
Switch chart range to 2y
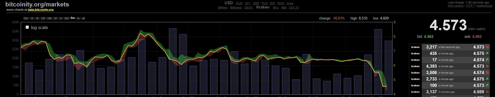pyautogui.click(x=78, y=18)
